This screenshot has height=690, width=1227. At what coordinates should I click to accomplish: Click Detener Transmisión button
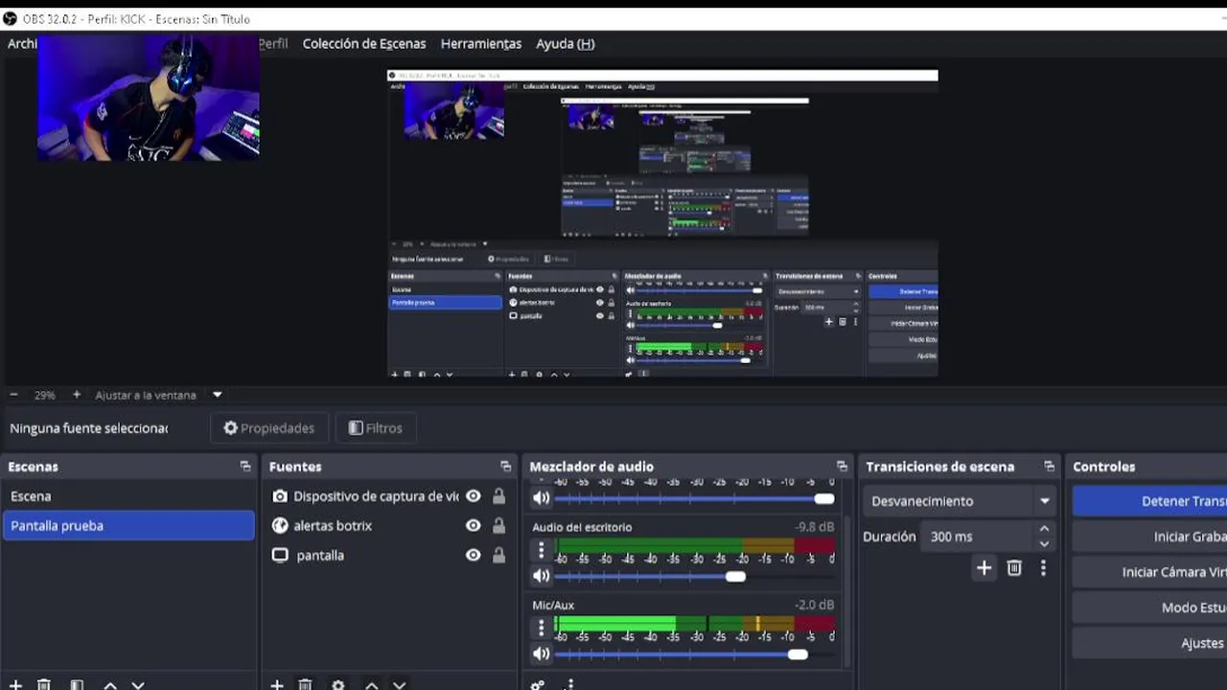pyautogui.click(x=1149, y=501)
